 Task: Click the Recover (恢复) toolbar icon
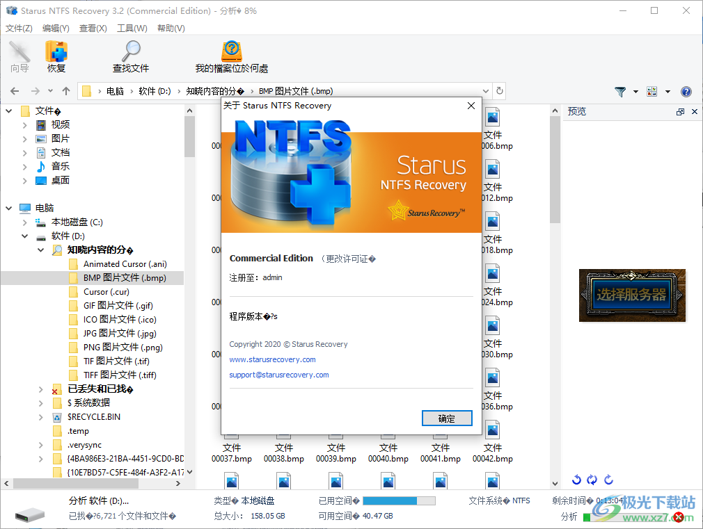[x=56, y=56]
